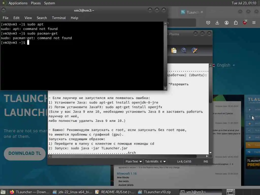Switch to jdk-22_linux-x64 taskbar window
260x195 pixels.
73,192
